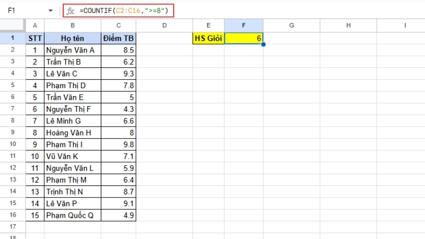Open the name box dropdown arrow

(x=50, y=10)
